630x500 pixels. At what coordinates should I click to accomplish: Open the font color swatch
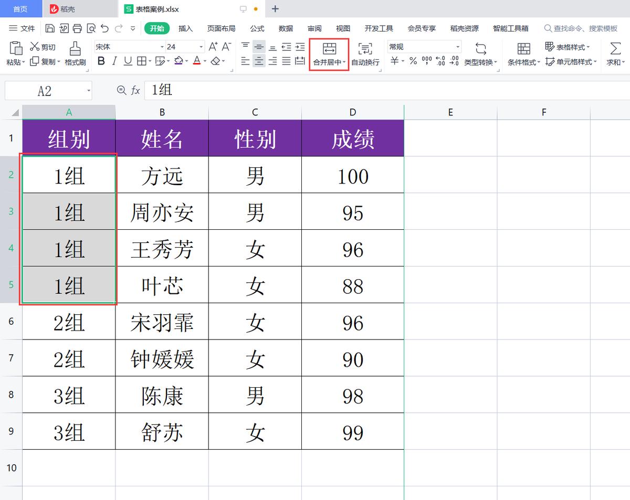click(x=197, y=61)
